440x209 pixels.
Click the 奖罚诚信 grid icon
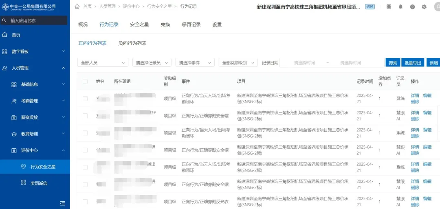pyautogui.click(x=24, y=183)
